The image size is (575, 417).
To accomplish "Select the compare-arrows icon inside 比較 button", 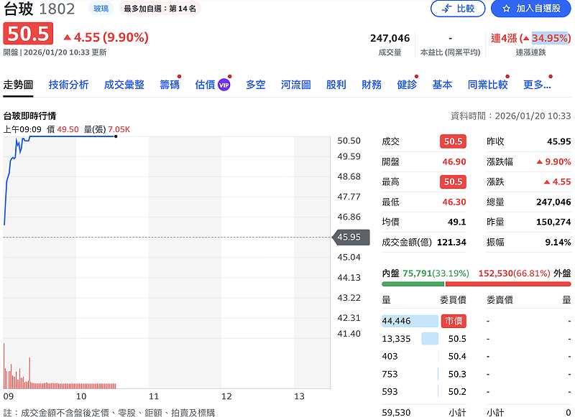I will click(446, 8).
